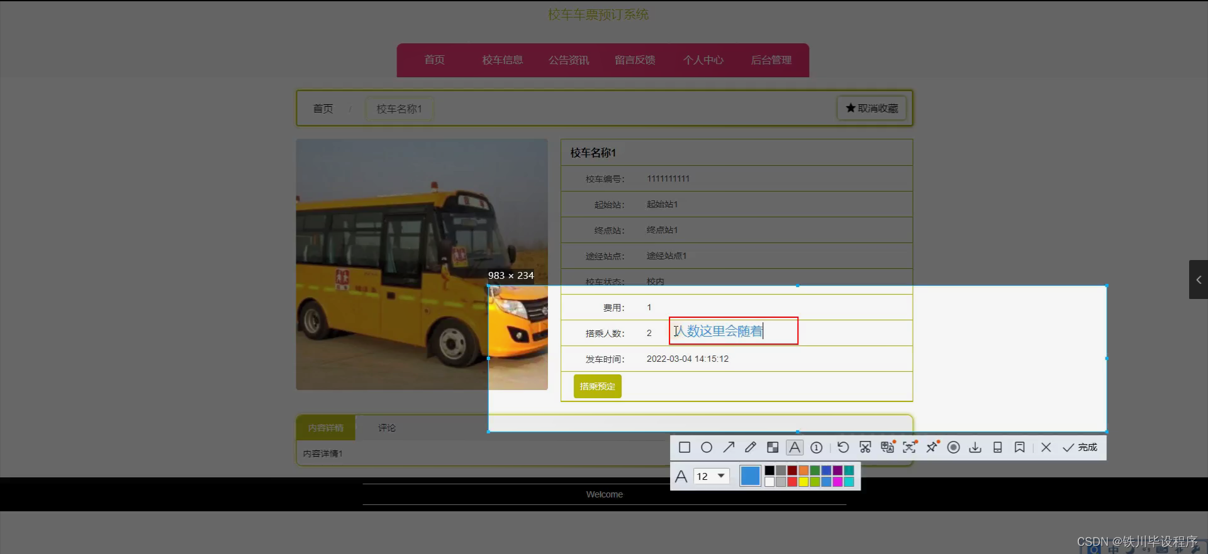
Task: Toggle the numbered marker tool
Action: click(817, 447)
